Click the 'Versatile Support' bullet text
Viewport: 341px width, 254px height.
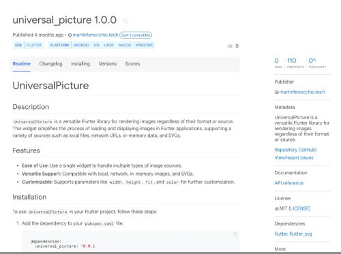coord(108,174)
